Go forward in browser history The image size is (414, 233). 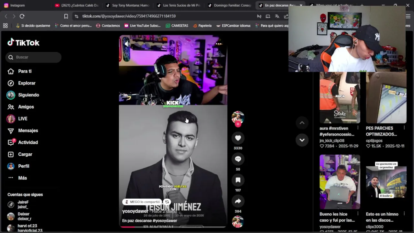(x=14, y=16)
